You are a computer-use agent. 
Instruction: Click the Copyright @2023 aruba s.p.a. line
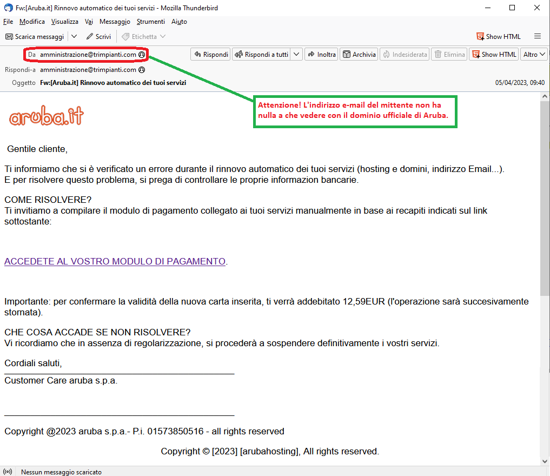(144, 431)
